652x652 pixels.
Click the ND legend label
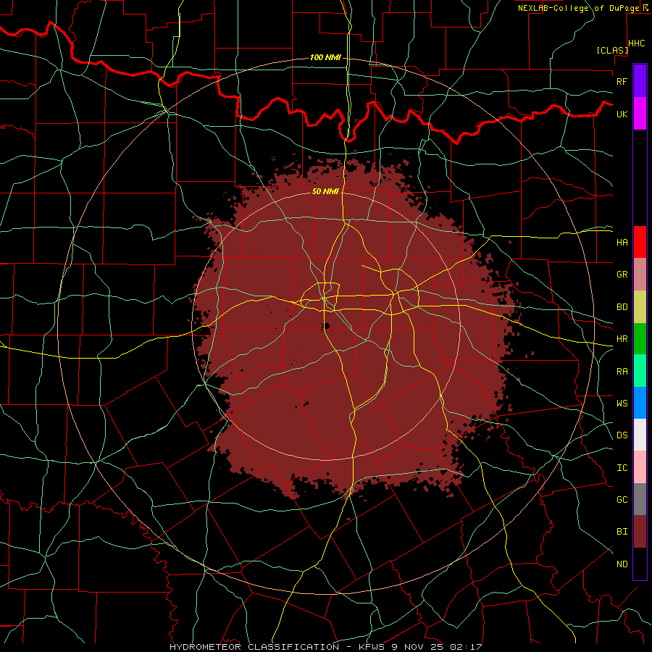pos(622,564)
